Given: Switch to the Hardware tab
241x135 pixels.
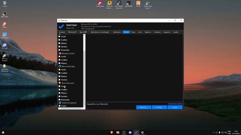Looking at the screenshot, I should click(x=157, y=32).
